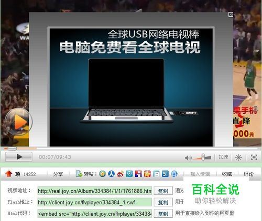Adjust the volume slider knob

[x=203, y=157]
